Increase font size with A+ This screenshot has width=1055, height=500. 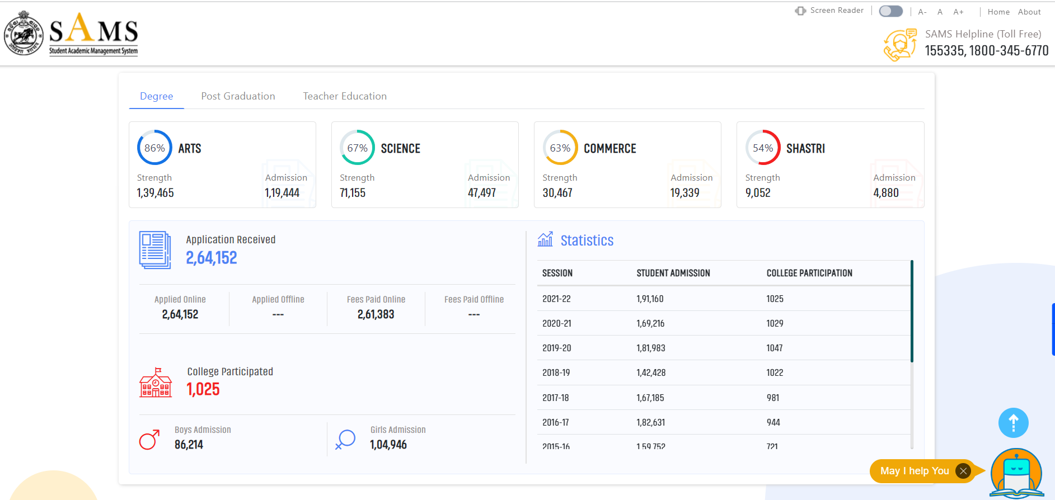(x=958, y=12)
